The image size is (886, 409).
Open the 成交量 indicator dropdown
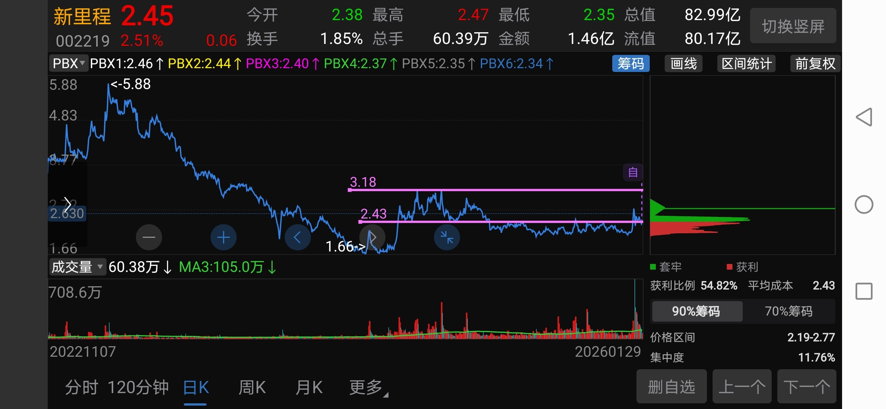pyautogui.click(x=77, y=267)
